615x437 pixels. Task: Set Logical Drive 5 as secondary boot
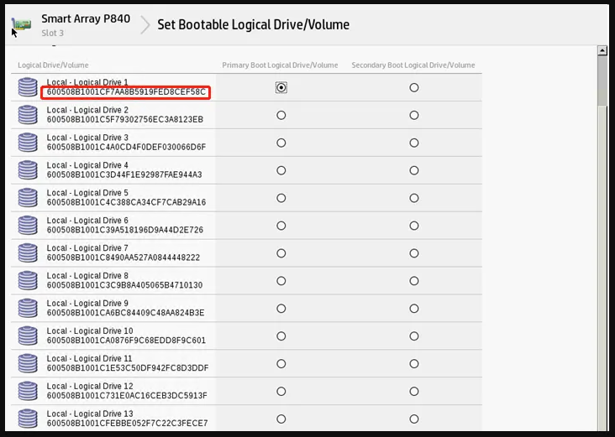point(414,198)
